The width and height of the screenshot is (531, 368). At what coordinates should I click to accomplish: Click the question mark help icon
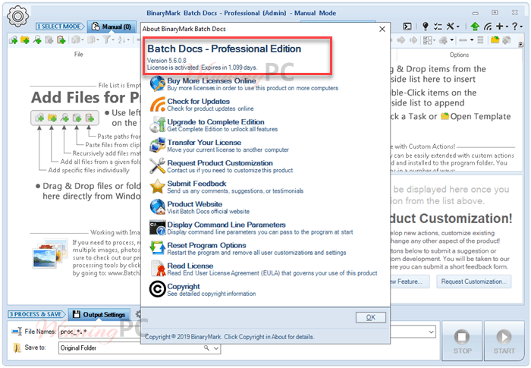pos(514,27)
